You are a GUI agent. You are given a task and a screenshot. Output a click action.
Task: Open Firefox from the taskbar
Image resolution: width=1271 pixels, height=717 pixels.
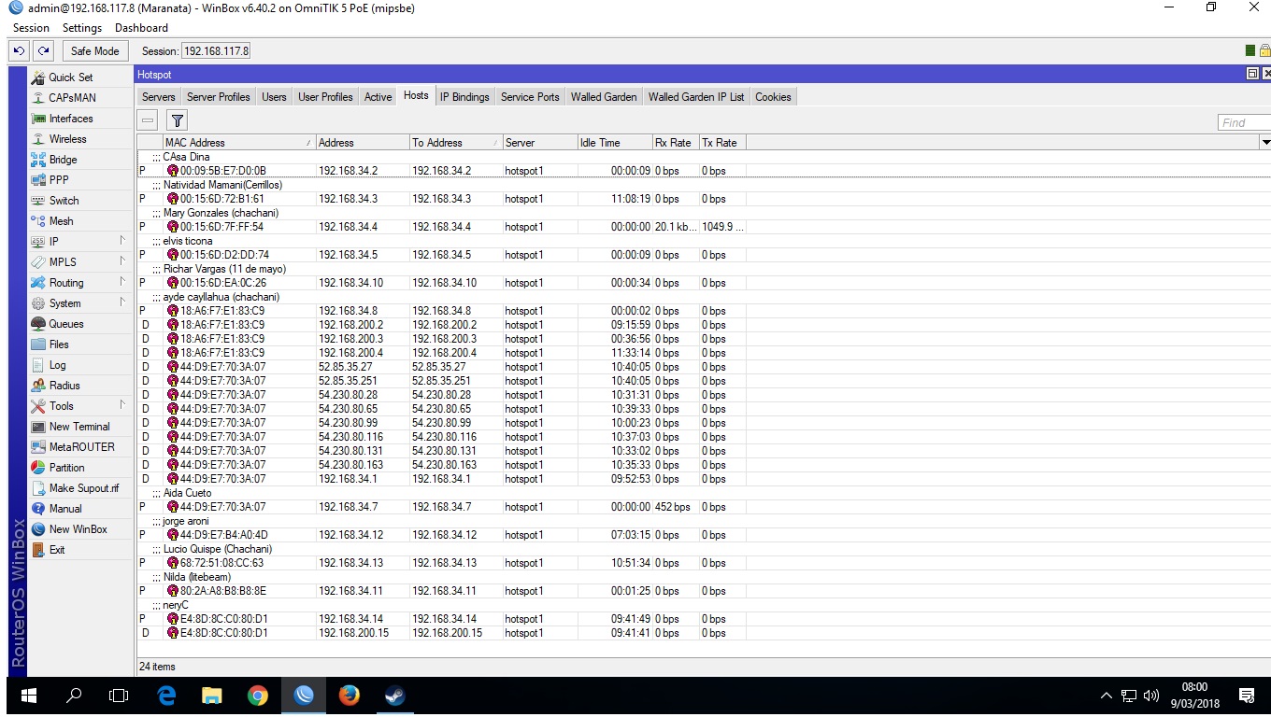click(x=349, y=696)
